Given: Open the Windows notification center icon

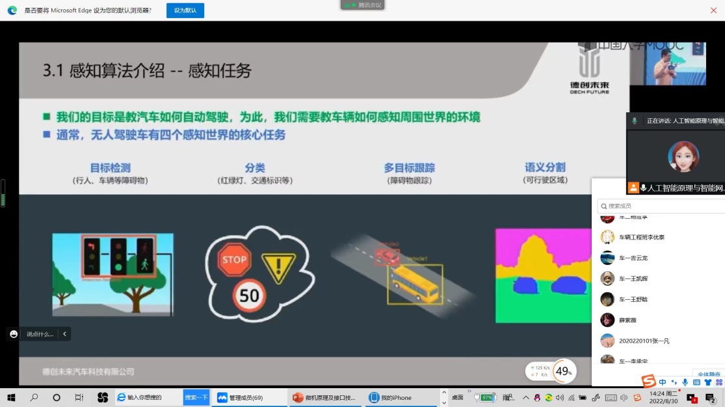Looking at the screenshot, I should 711,398.
